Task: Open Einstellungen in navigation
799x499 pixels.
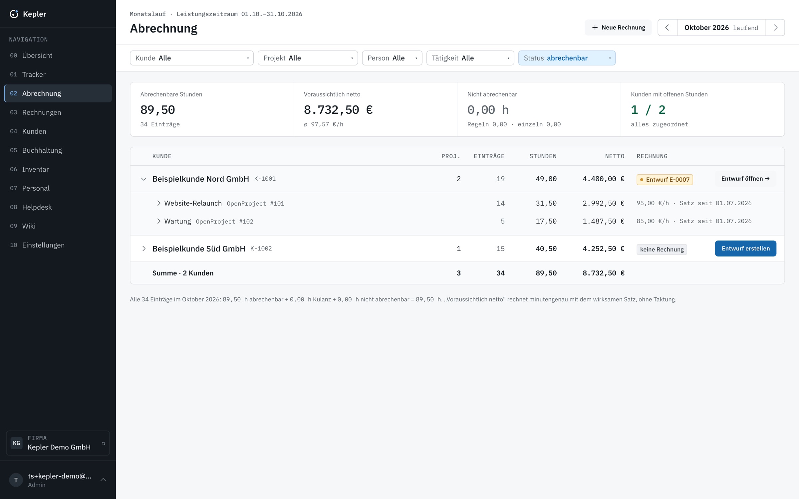Action: [x=58, y=245]
